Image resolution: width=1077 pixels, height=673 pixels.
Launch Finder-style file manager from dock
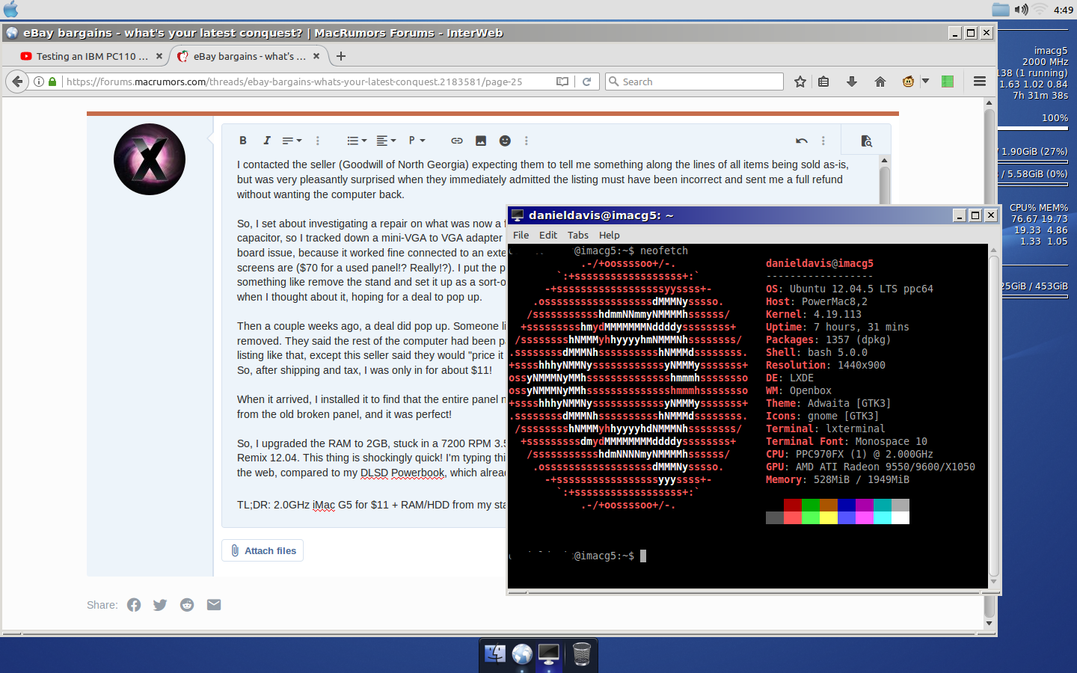point(495,654)
